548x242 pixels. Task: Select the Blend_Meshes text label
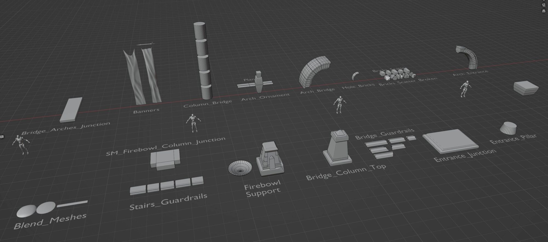coord(50,221)
